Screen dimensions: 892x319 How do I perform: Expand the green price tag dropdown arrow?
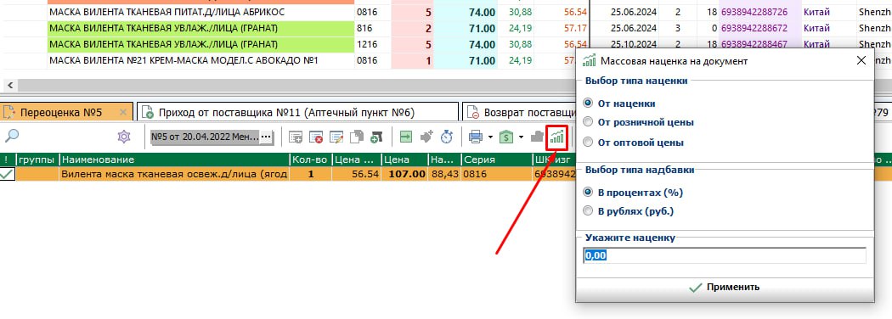[x=521, y=137]
